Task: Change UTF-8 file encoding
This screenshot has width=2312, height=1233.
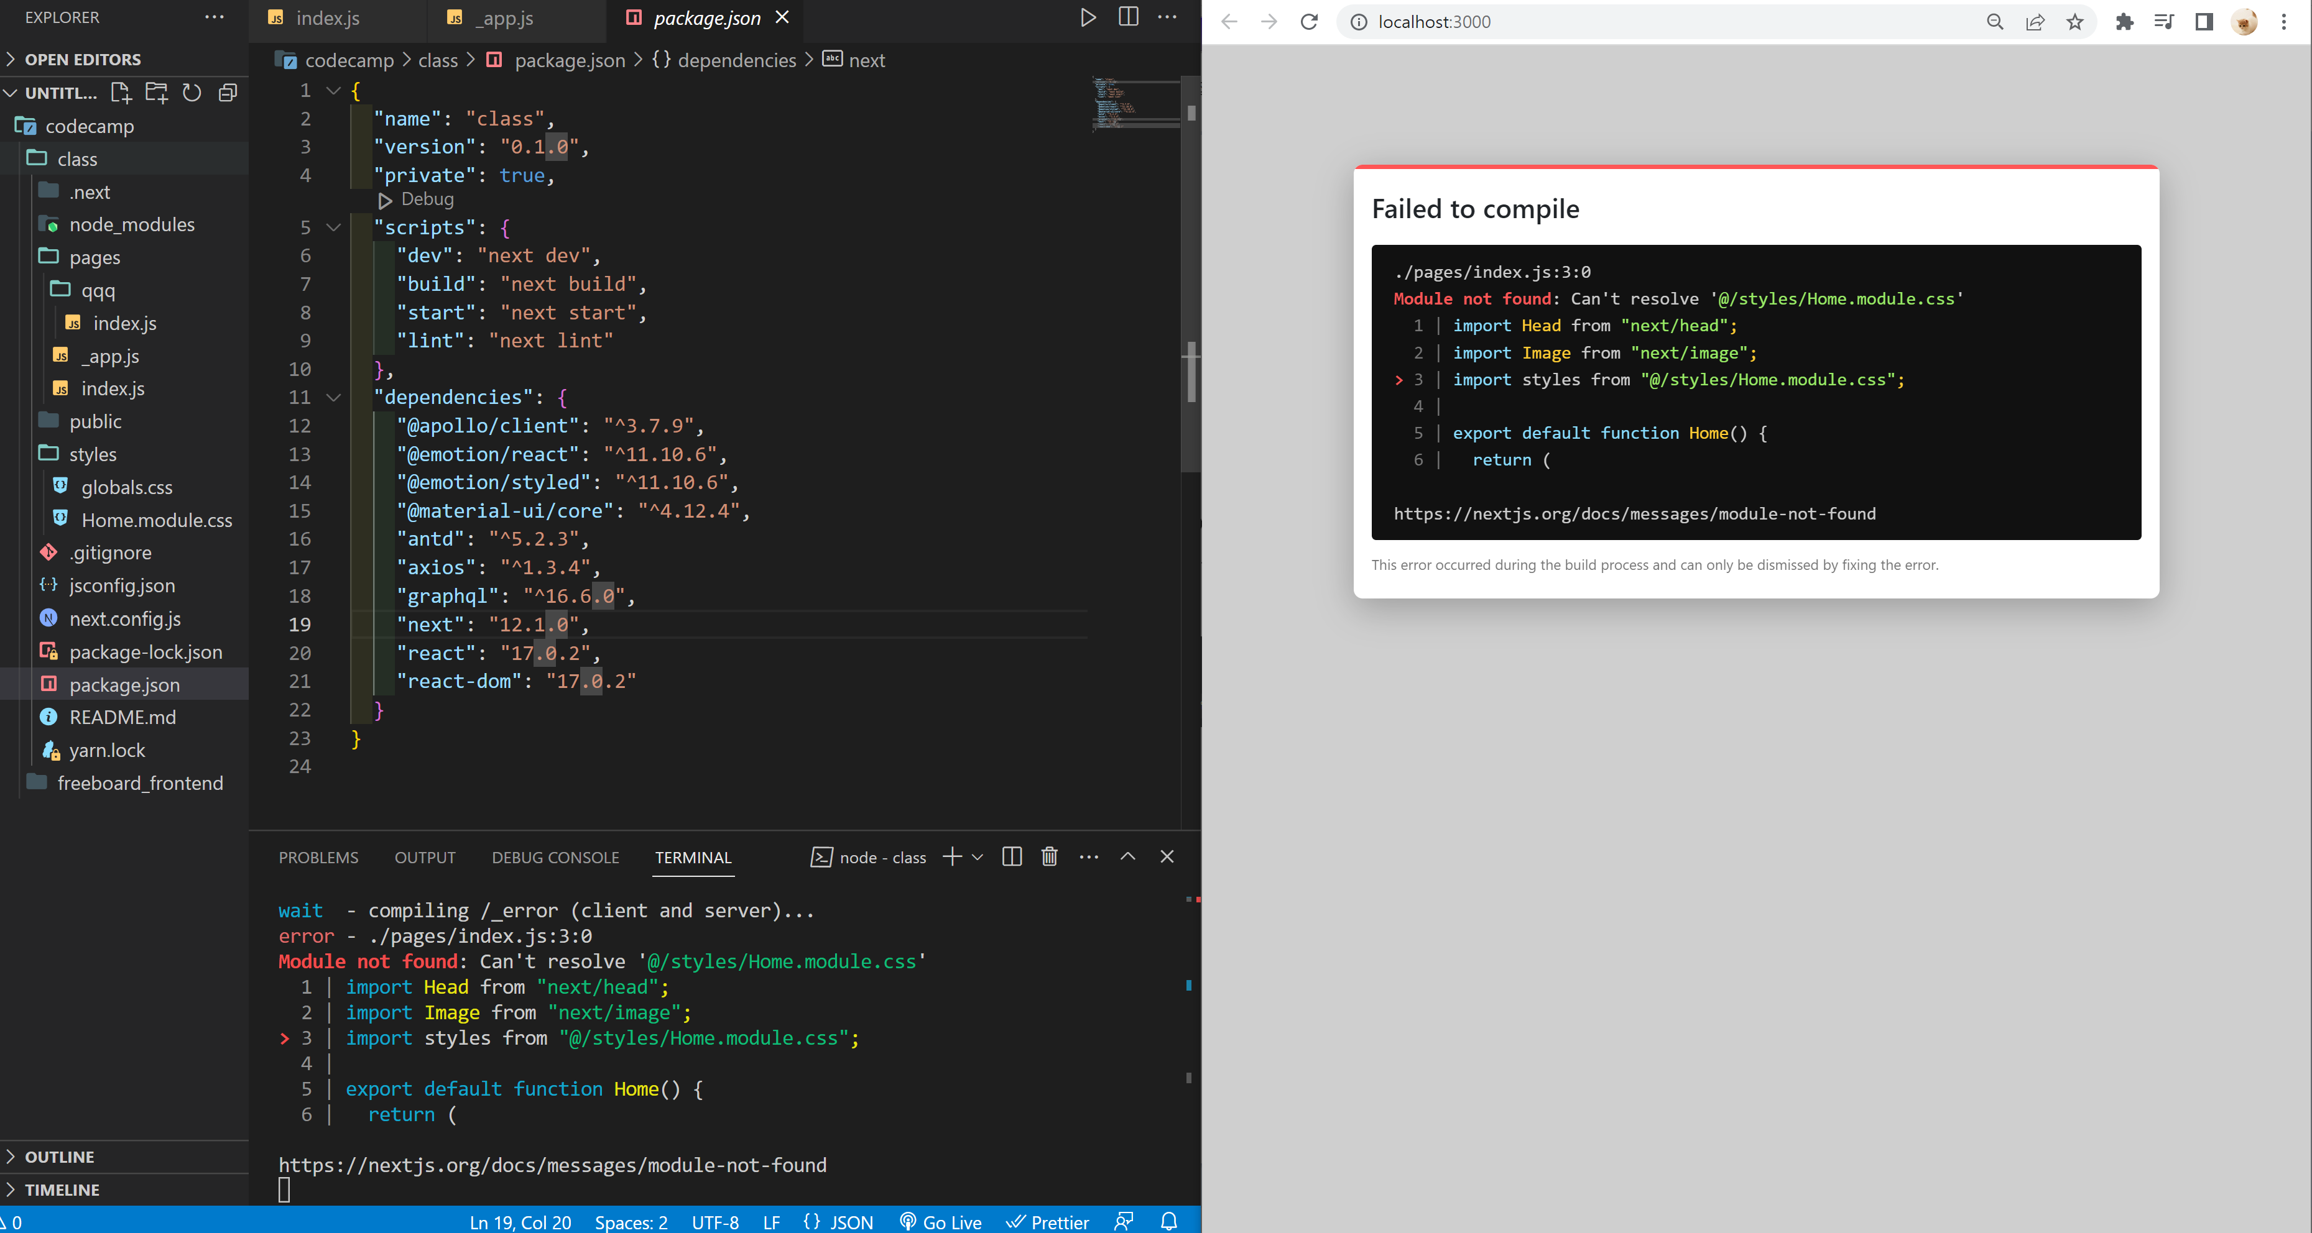Action: point(715,1221)
